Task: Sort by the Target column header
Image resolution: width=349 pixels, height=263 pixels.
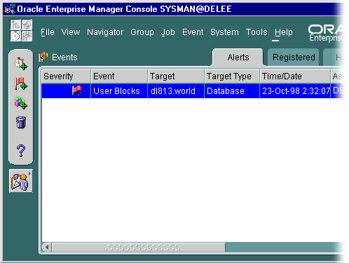Action: tap(176, 76)
